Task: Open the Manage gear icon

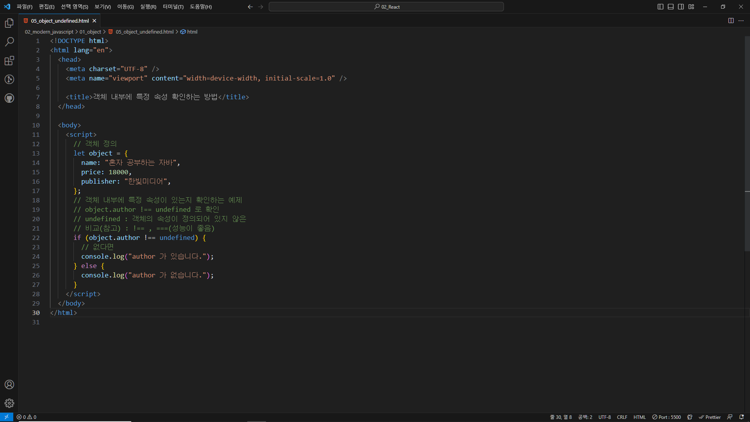Action: click(9, 403)
